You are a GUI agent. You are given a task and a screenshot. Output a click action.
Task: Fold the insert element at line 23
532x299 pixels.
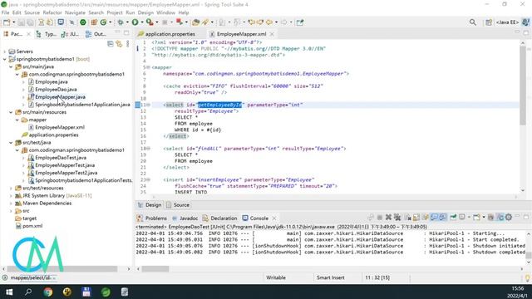pyautogui.click(x=148, y=179)
